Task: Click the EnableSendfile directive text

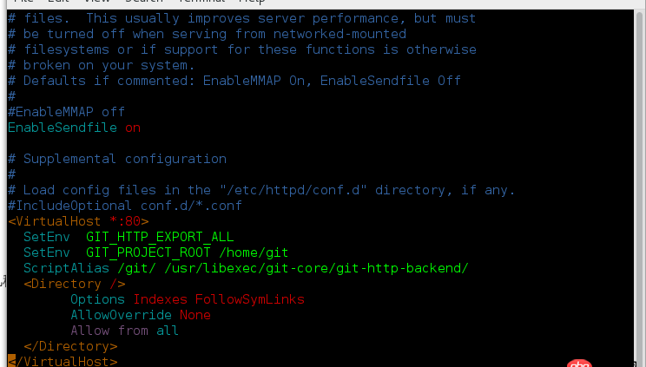Action: (63, 128)
